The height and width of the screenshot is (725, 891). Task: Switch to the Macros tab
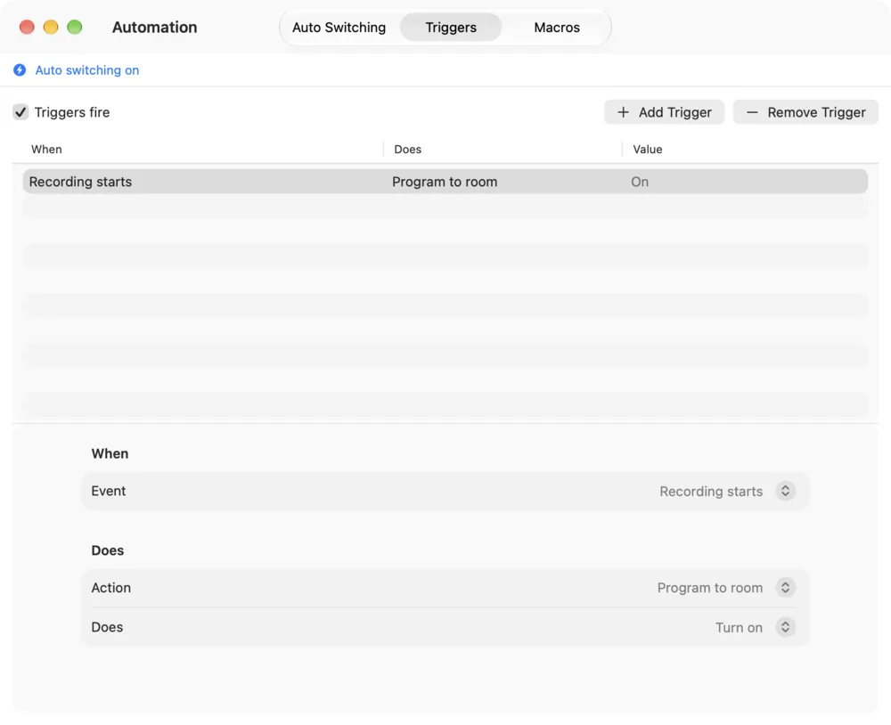tap(557, 28)
